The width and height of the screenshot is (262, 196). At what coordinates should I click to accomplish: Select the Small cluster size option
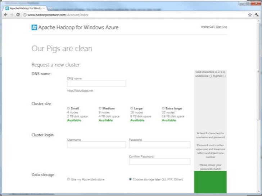[x=68, y=108]
